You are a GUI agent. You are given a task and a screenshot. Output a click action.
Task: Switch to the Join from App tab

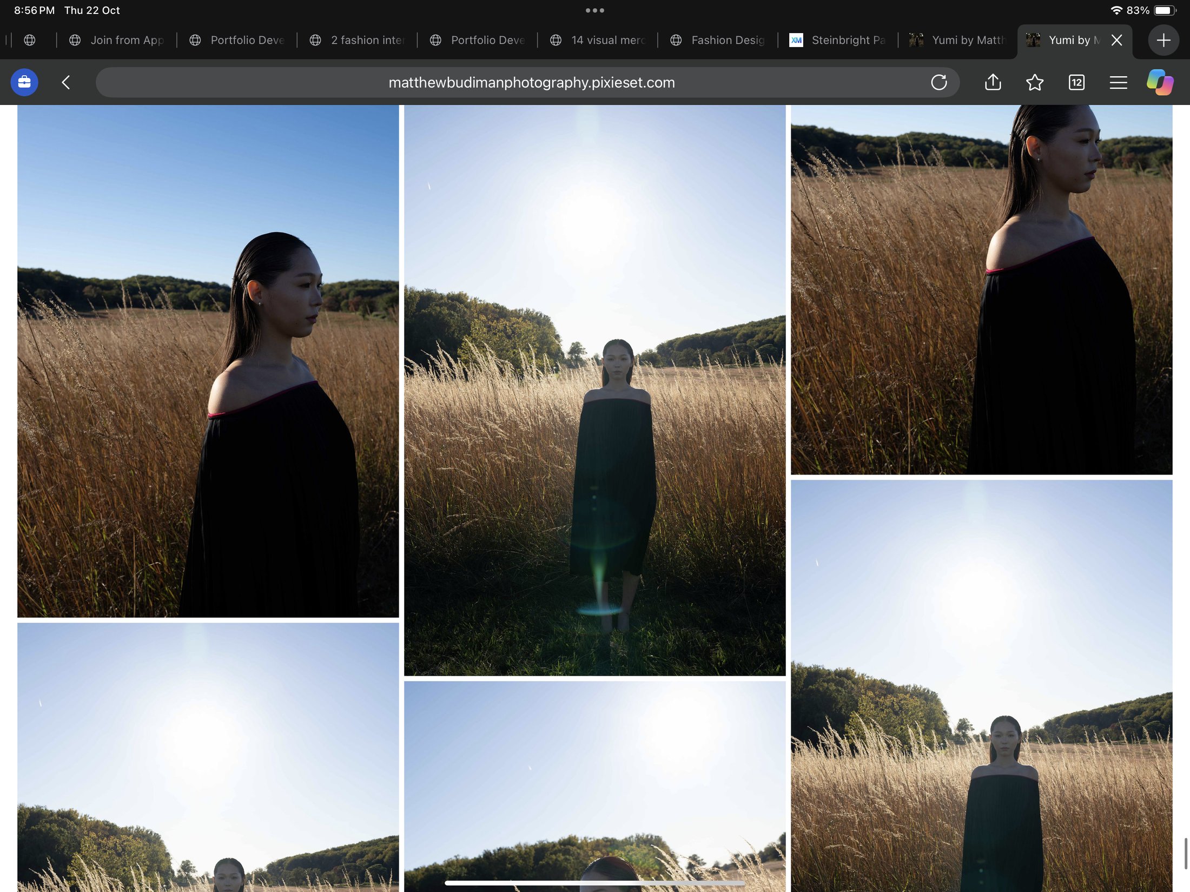coord(116,40)
